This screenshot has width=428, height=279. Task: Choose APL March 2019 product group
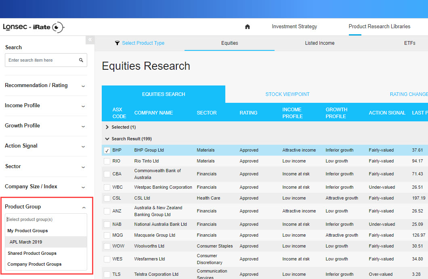pos(26,242)
